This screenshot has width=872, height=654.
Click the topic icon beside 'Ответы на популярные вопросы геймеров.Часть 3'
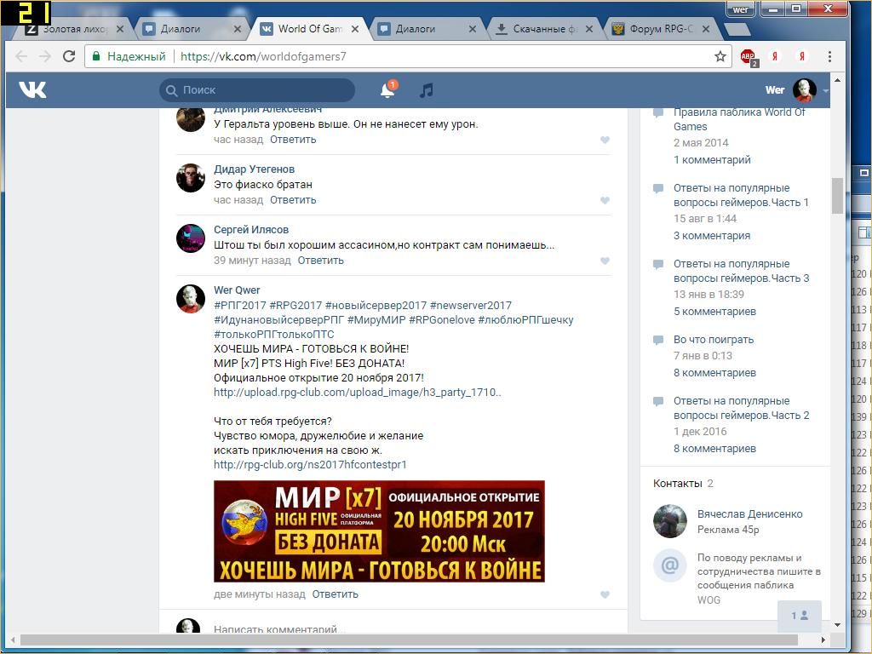[x=658, y=264]
